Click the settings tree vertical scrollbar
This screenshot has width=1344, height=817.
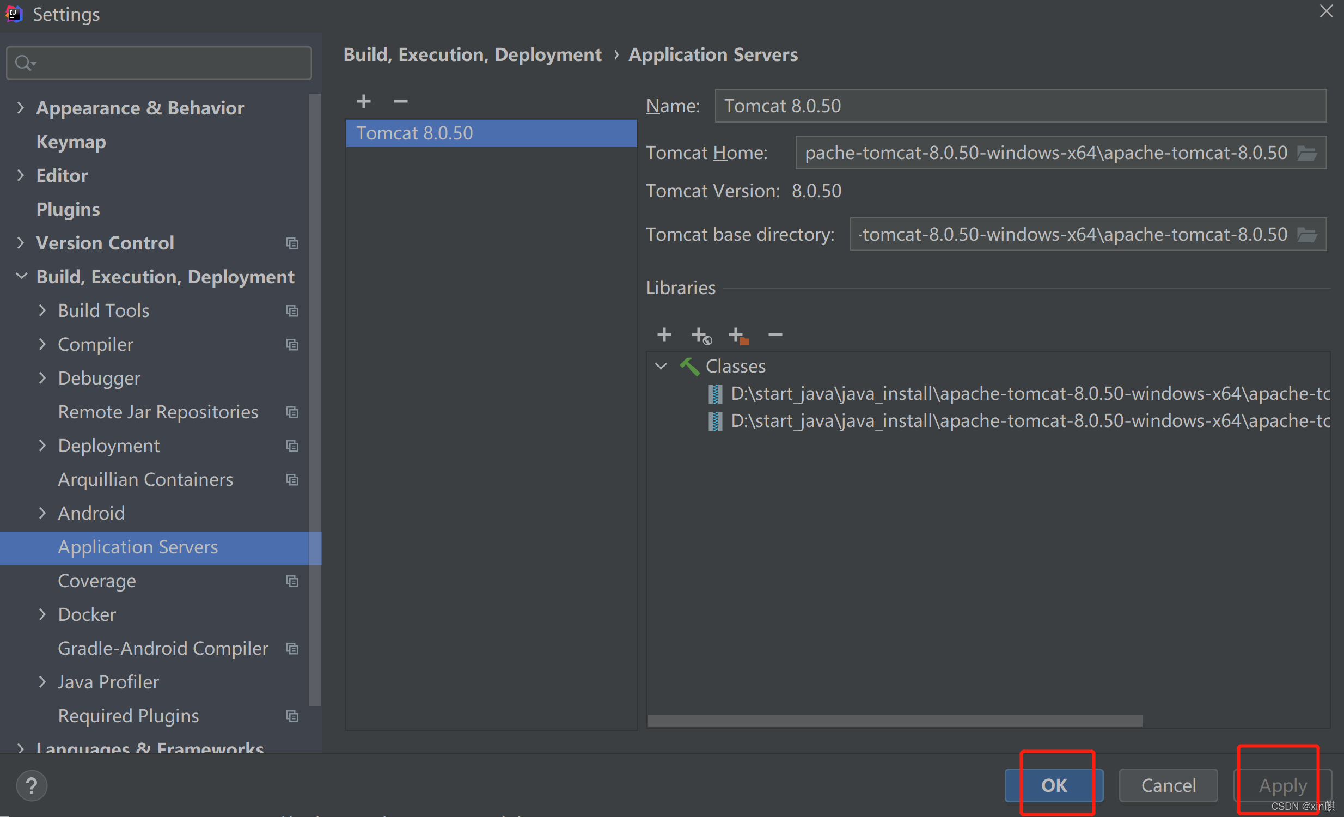tap(315, 400)
